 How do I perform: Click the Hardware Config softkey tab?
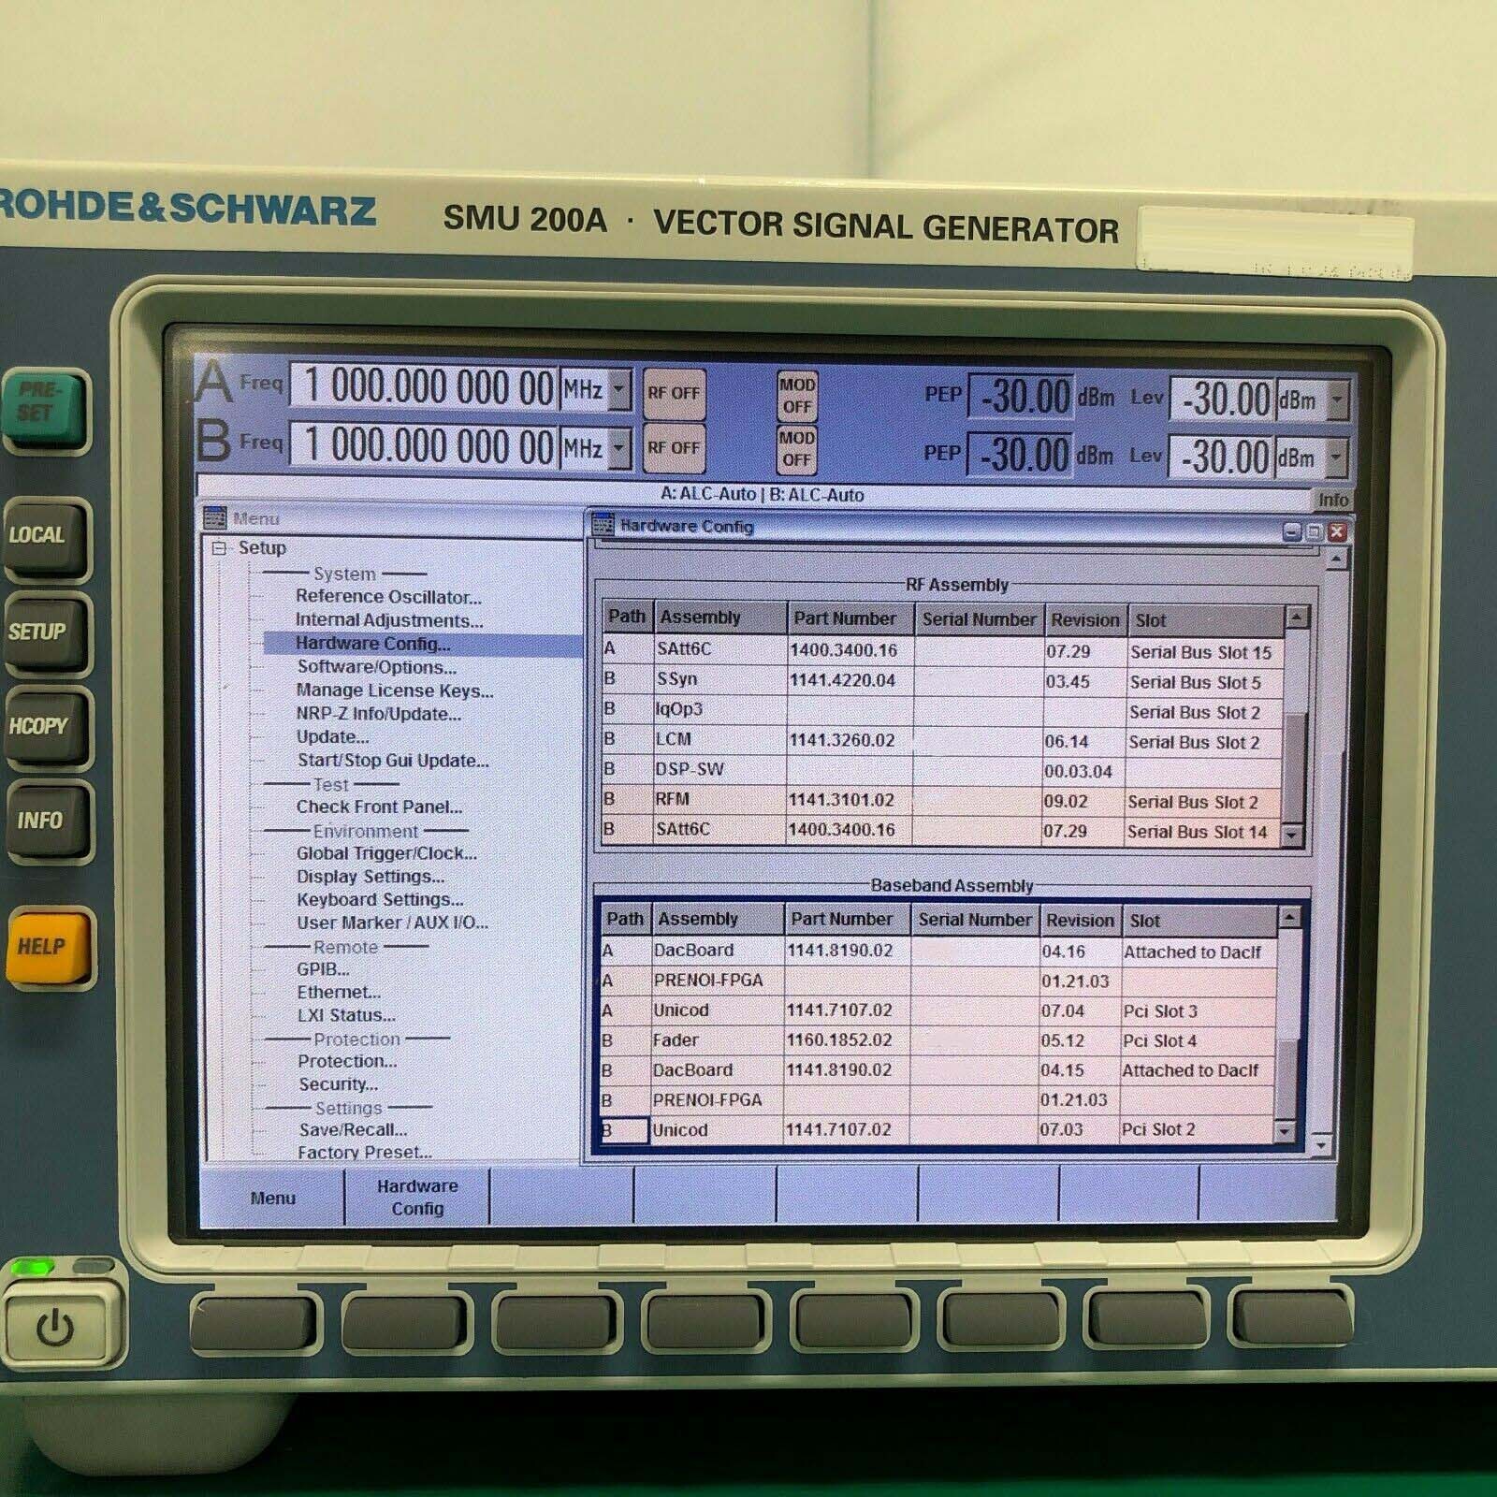pos(417,1198)
